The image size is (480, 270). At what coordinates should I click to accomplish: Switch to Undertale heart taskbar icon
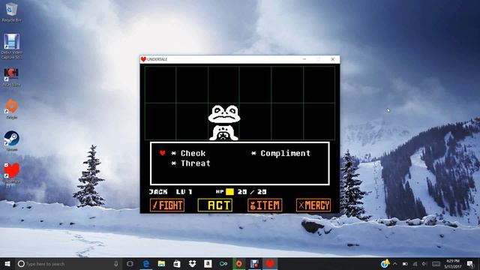(270, 263)
